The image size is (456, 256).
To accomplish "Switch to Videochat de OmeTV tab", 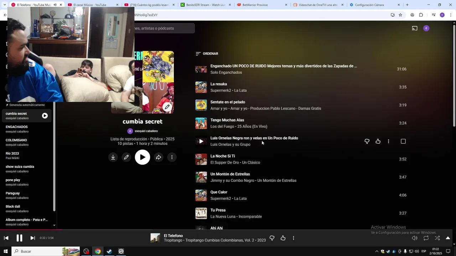I will (x=318, y=5).
